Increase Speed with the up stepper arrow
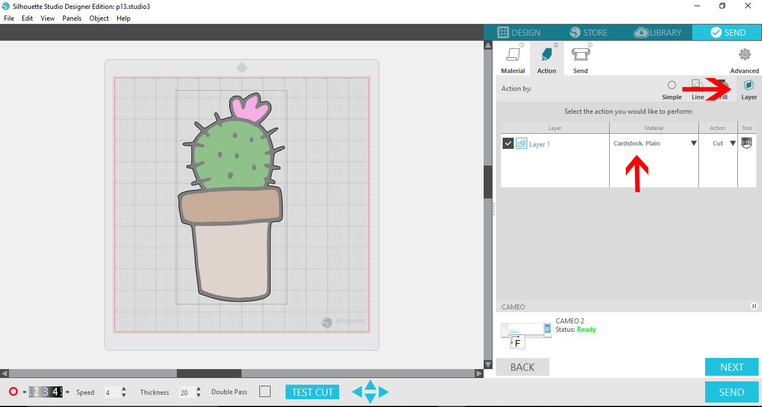The height and width of the screenshot is (407, 762). pos(124,389)
